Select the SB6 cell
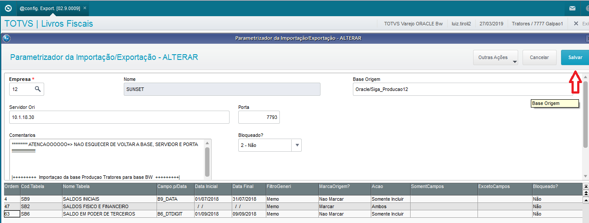 (x=41, y=214)
